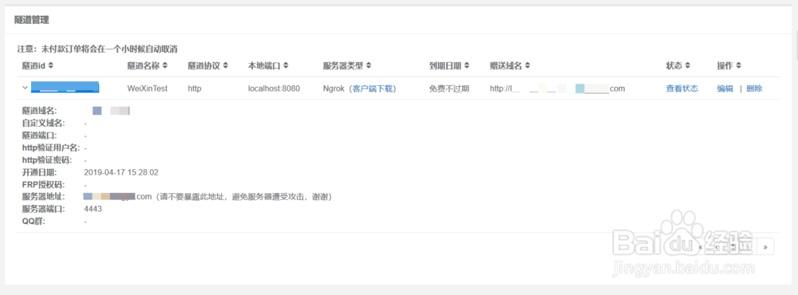Sort by 本地端口 using its sort arrows
The image size is (798, 295).
(286, 65)
